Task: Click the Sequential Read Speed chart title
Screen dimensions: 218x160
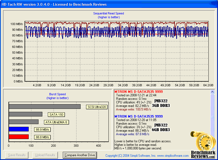Action: pyautogui.click(x=108, y=13)
